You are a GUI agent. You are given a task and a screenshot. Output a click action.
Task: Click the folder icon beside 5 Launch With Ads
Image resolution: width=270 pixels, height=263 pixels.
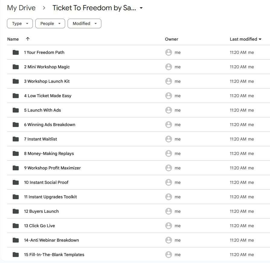coord(16,110)
